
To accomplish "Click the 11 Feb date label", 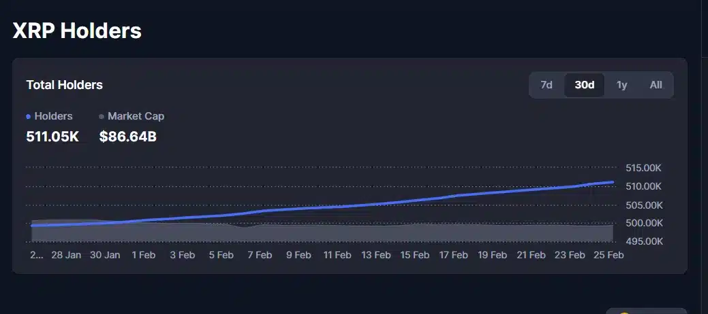I will coord(337,255).
